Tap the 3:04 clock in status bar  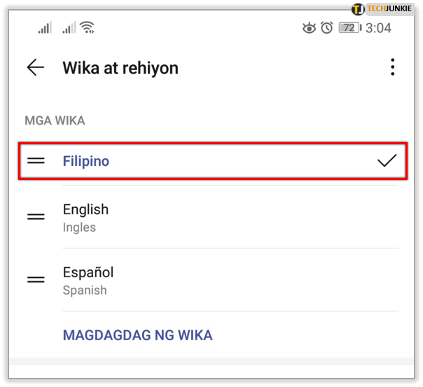click(x=378, y=28)
